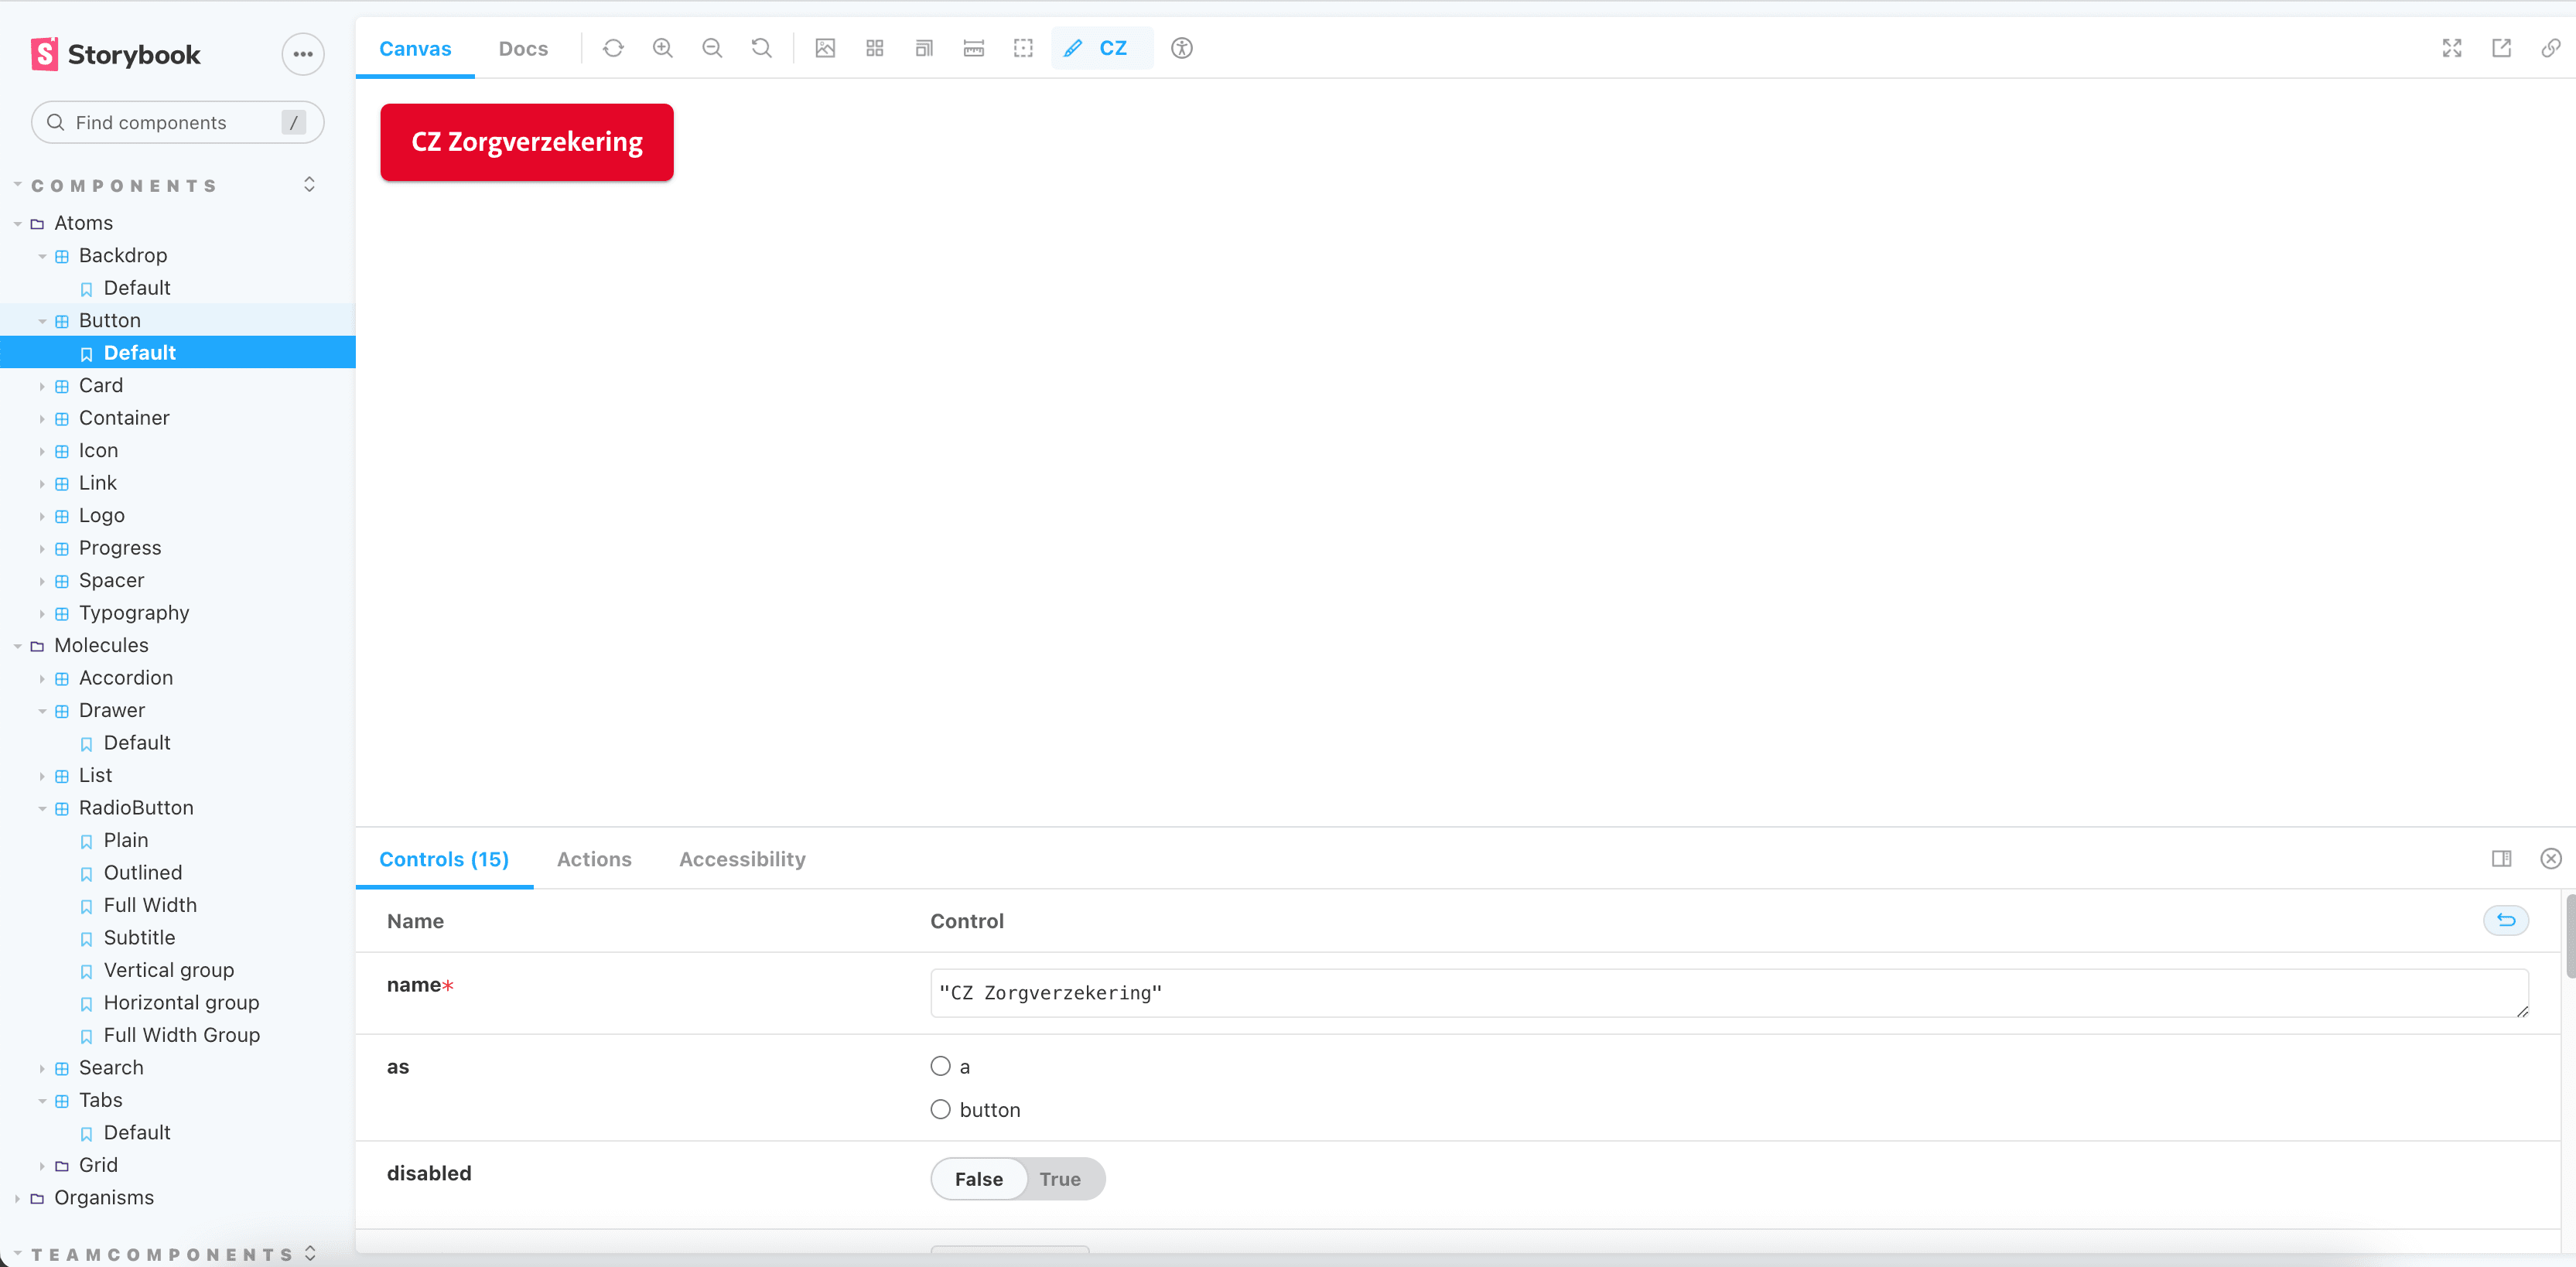Select the 'button' radio option
The width and height of the screenshot is (2576, 1267).
coord(940,1109)
